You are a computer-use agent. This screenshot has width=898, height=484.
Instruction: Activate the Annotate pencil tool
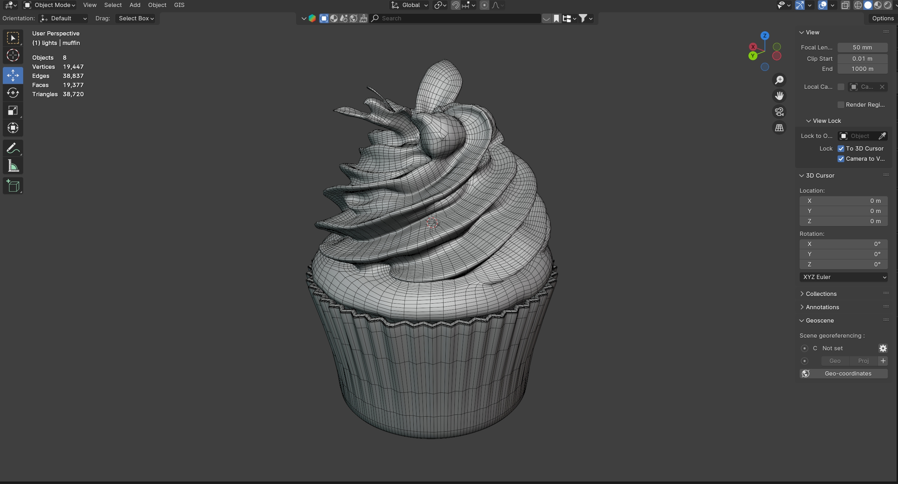[x=13, y=148]
